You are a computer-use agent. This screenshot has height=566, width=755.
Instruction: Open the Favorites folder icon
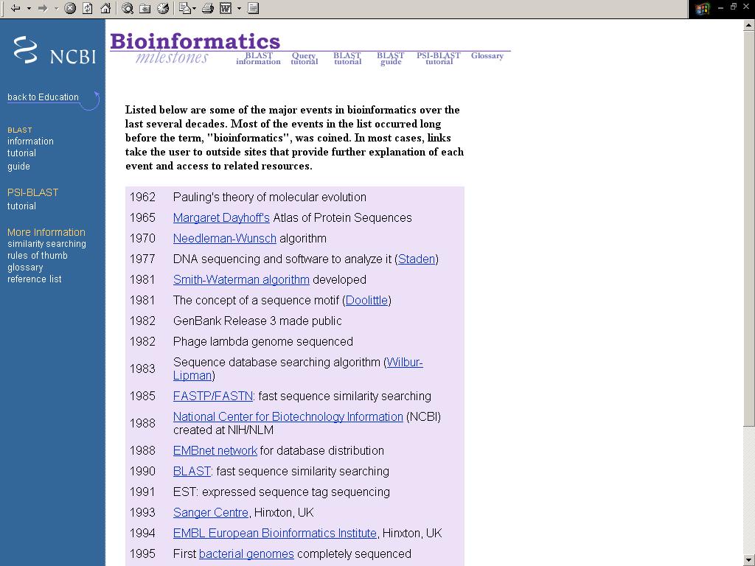pos(145,8)
